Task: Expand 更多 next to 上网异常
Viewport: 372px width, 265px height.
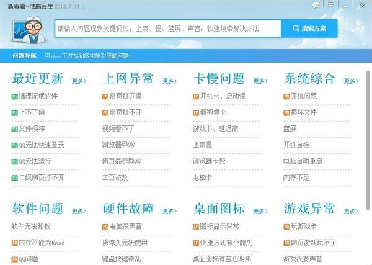Action: (x=170, y=81)
